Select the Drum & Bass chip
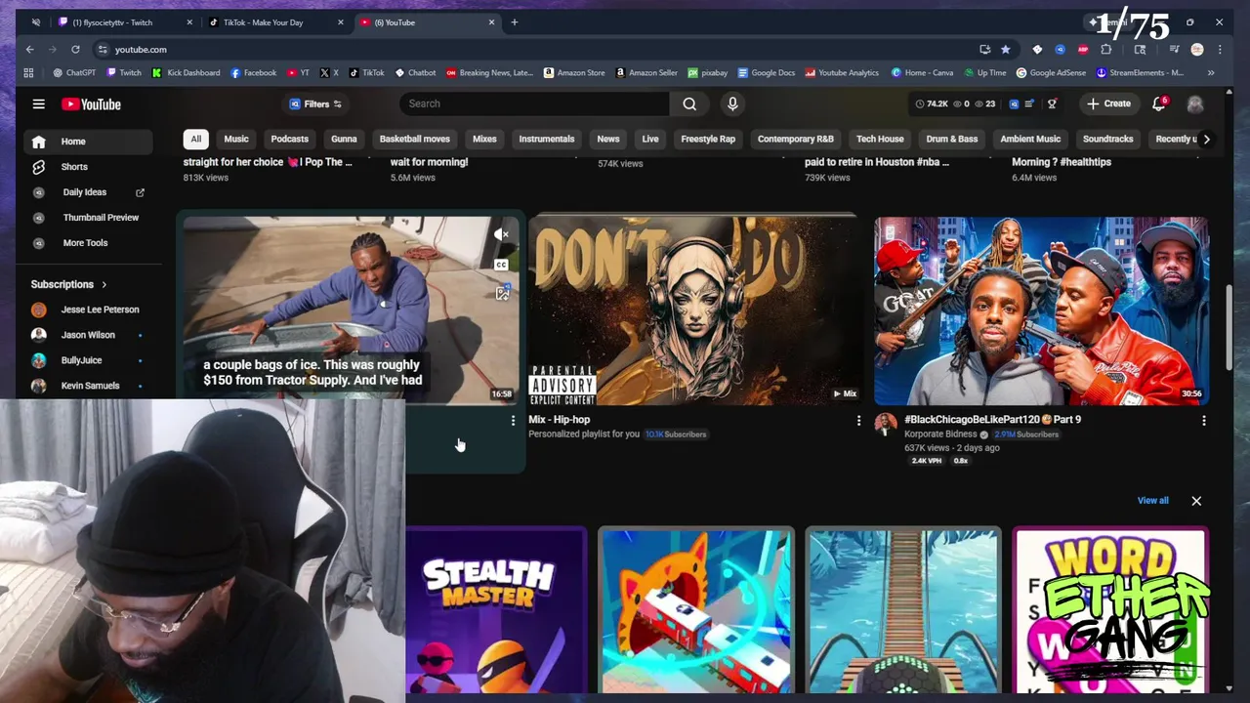1250x703 pixels. tap(952, 139)
